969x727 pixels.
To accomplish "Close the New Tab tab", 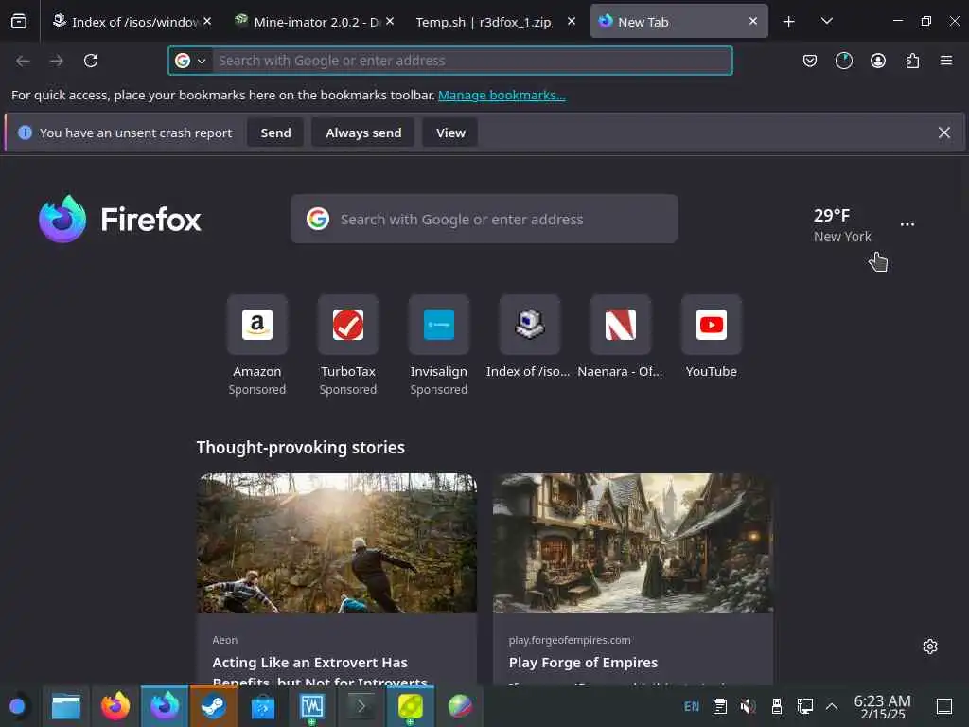I will [753, 21].
